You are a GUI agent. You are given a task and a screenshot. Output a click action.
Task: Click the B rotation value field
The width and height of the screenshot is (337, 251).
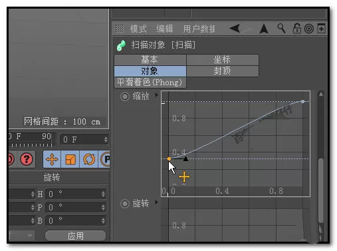coord(76,221)
